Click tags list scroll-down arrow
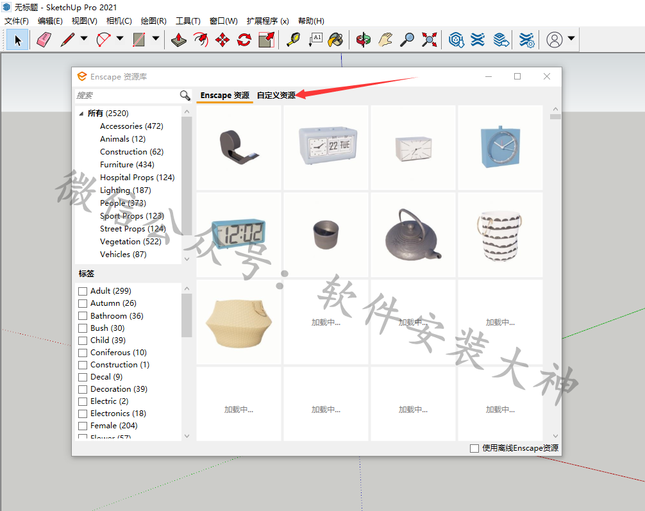The height and width of the screenshot is (511, 645). click(x=187, y=436)
